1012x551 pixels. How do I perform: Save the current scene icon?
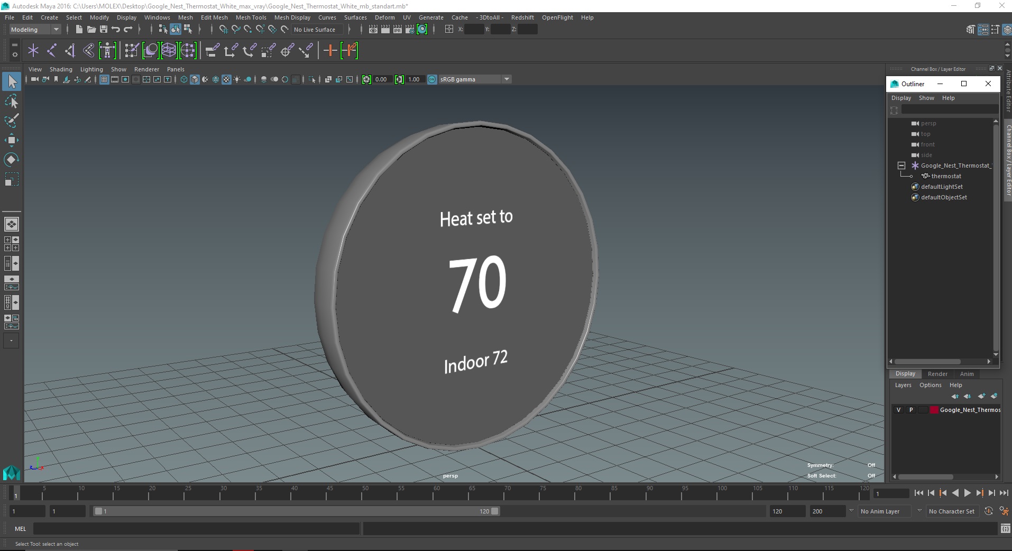pyautogui.click(x=104, y=30)
